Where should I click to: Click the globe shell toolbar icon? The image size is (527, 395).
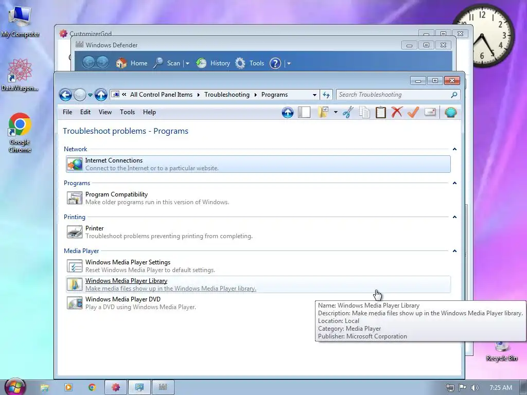(451, 112)
